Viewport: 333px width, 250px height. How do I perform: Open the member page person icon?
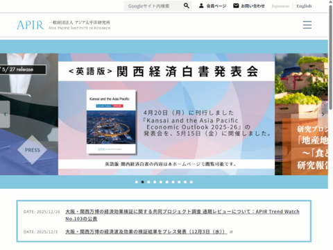coord(201,6)
